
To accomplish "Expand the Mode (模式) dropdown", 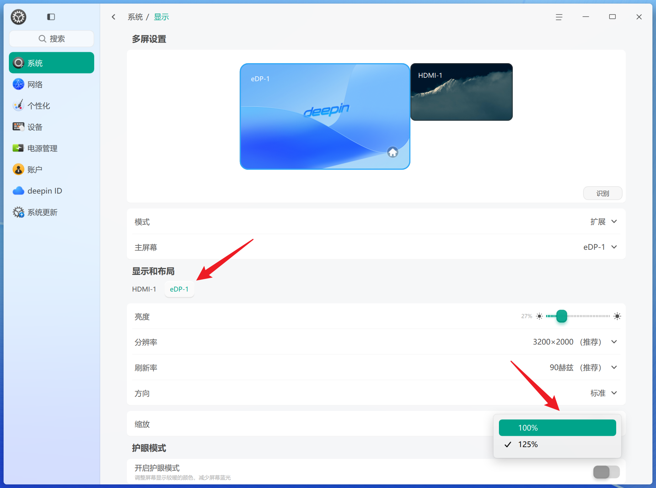I will [x=603, y=222].
